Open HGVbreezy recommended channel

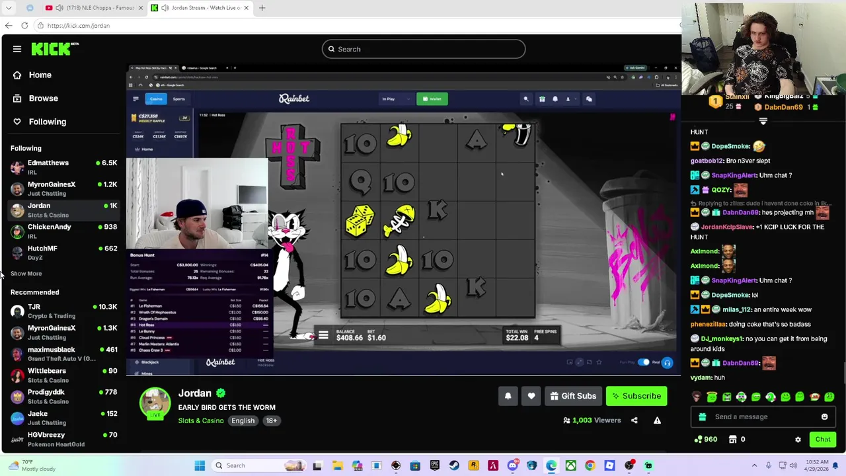[x=64, y=439]
